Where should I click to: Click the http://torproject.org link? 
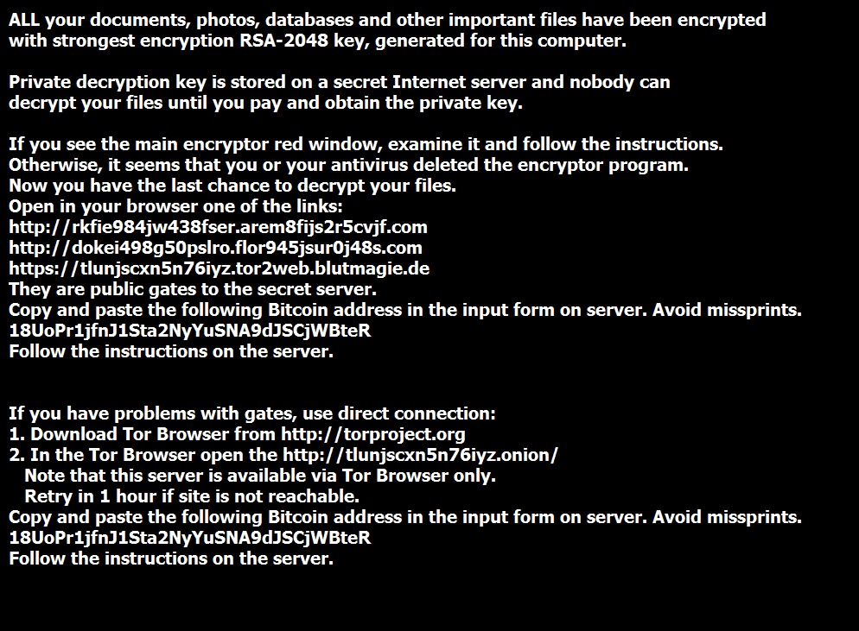373,434
